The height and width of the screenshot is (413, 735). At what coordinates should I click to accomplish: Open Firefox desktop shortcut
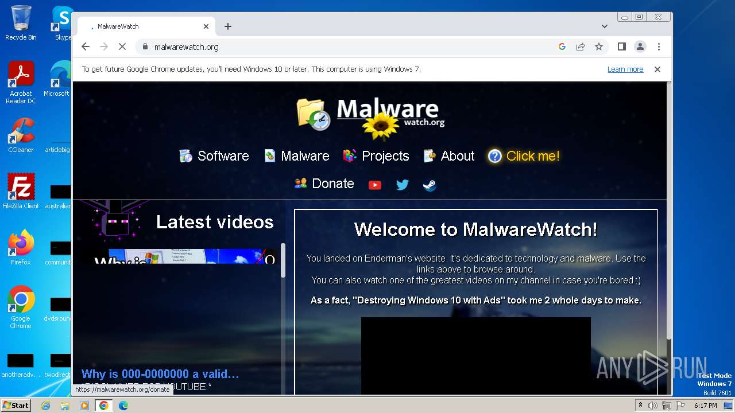pos(21,247)
